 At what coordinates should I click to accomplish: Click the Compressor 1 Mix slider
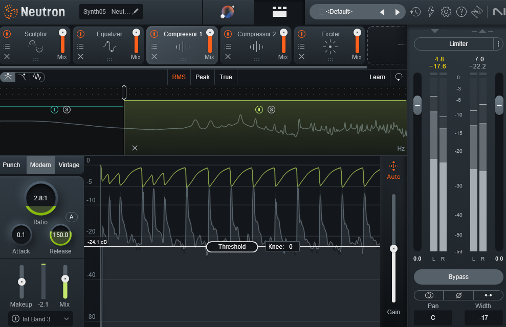pos(210,41)
